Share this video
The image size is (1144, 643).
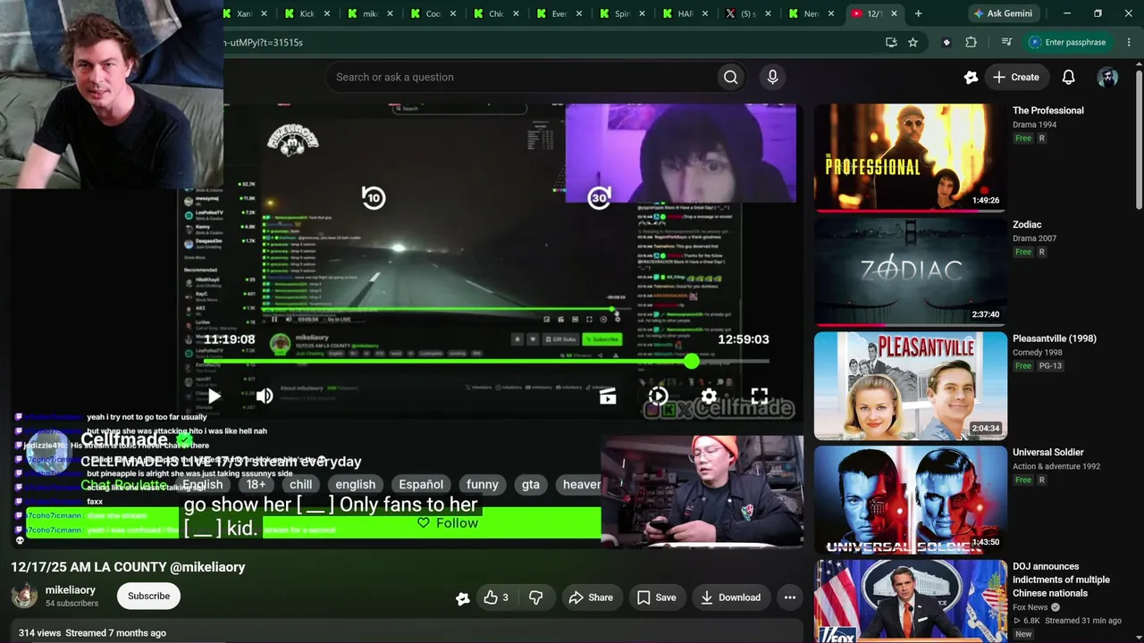(x=591, y=597)
